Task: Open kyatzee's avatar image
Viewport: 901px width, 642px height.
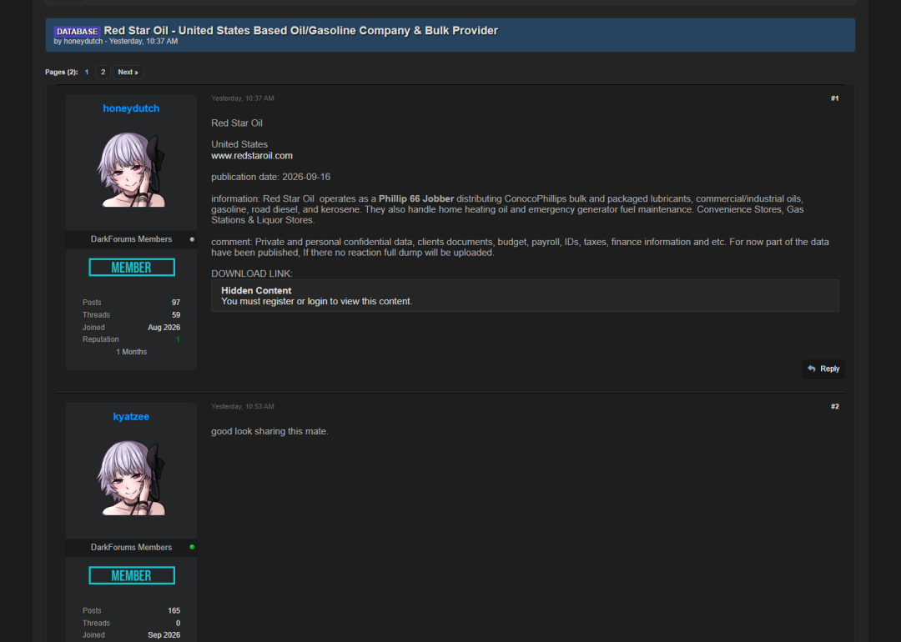Action: pyautogui.click(x=132, y=477)
